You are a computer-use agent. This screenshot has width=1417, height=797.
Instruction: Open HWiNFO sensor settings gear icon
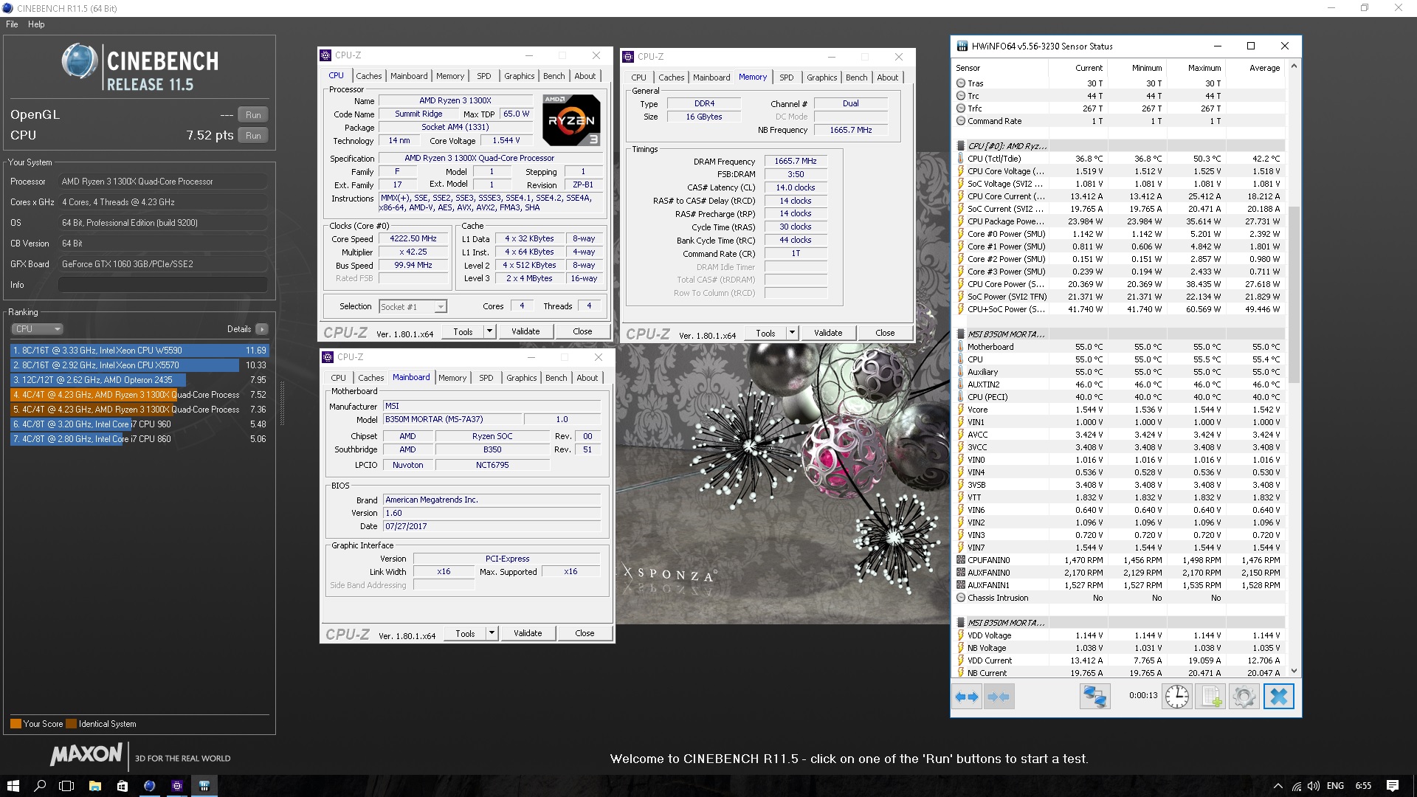point(1244,696)
